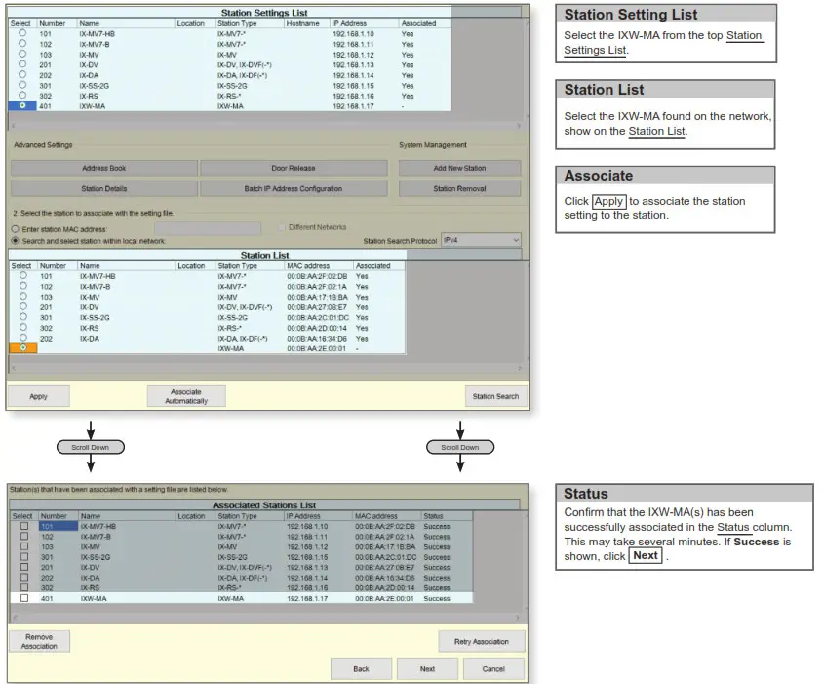The height and width of the screenshot is (684, 823).
Task: Click Next to continue
Action: tap(427, 668)
